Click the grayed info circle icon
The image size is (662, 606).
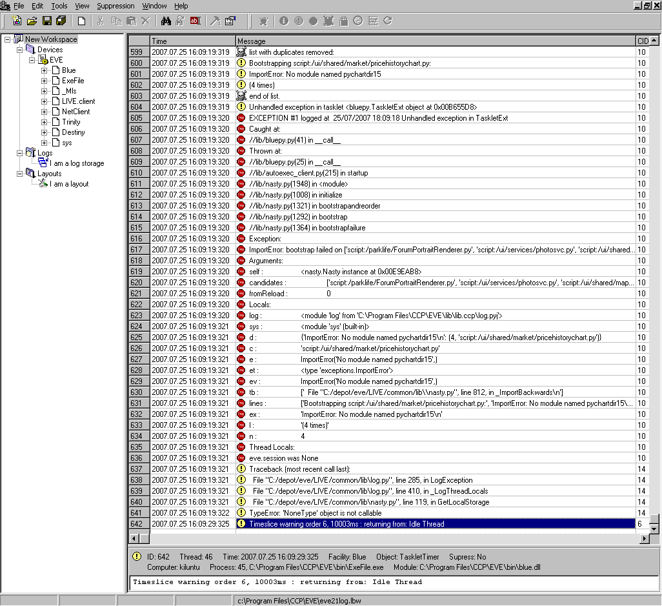(284, 21)
